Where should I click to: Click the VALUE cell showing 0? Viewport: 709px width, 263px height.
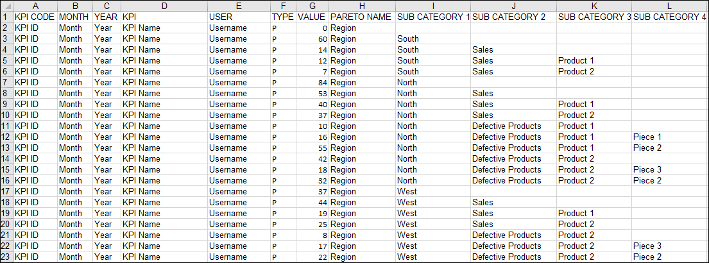(x=312, y=28)
